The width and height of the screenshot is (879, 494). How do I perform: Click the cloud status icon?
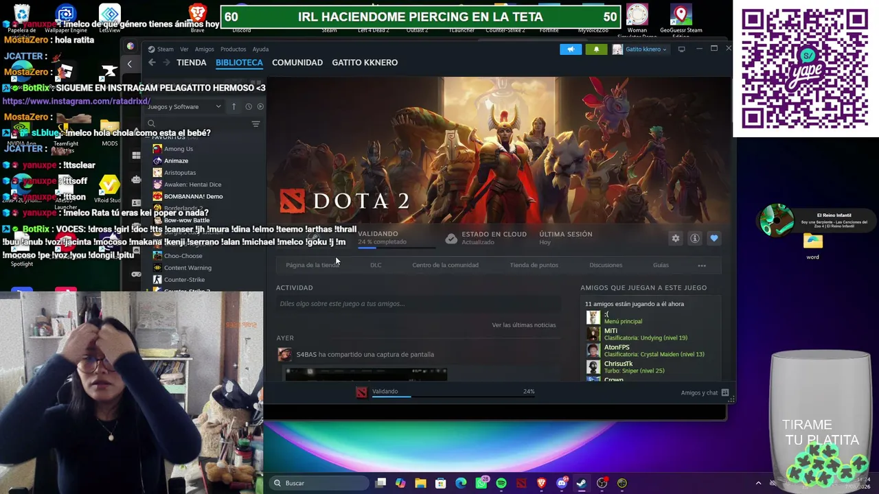[451, 238]
